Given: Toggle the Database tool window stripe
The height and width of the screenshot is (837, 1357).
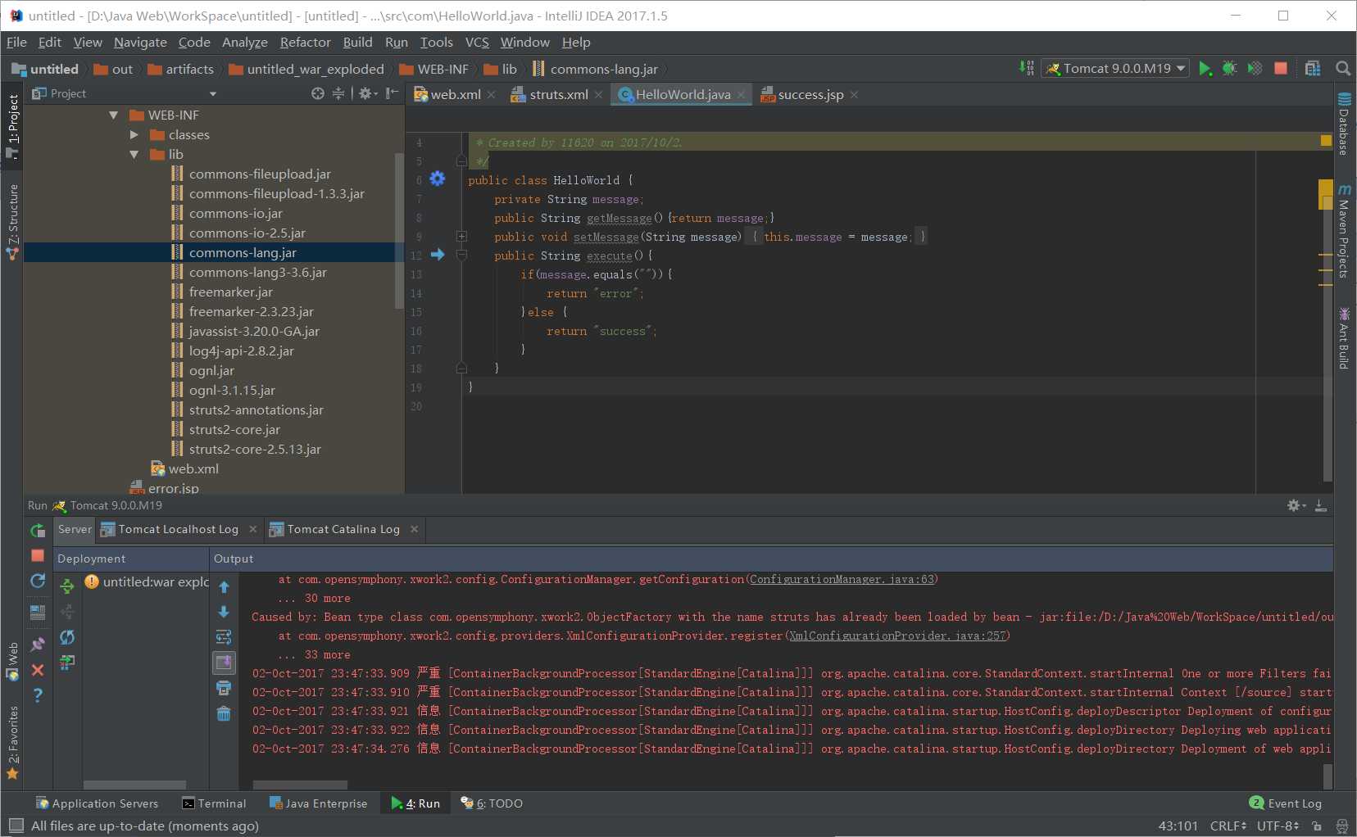Looking at the screenshot, I should [1344, 124].
